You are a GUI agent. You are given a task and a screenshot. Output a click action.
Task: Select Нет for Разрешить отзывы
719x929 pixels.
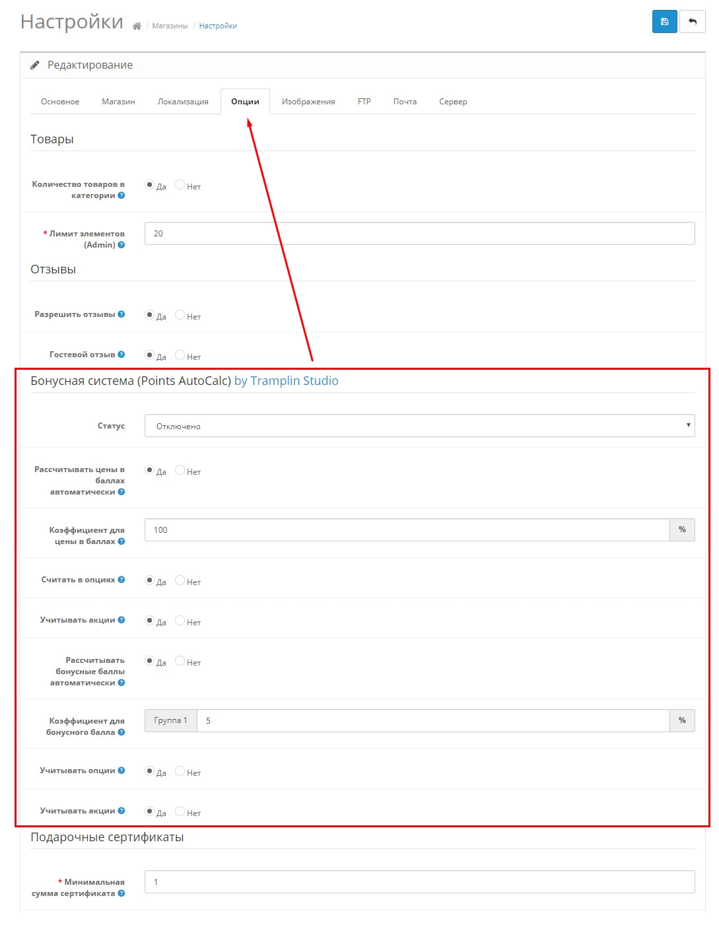tap(180, 315)
